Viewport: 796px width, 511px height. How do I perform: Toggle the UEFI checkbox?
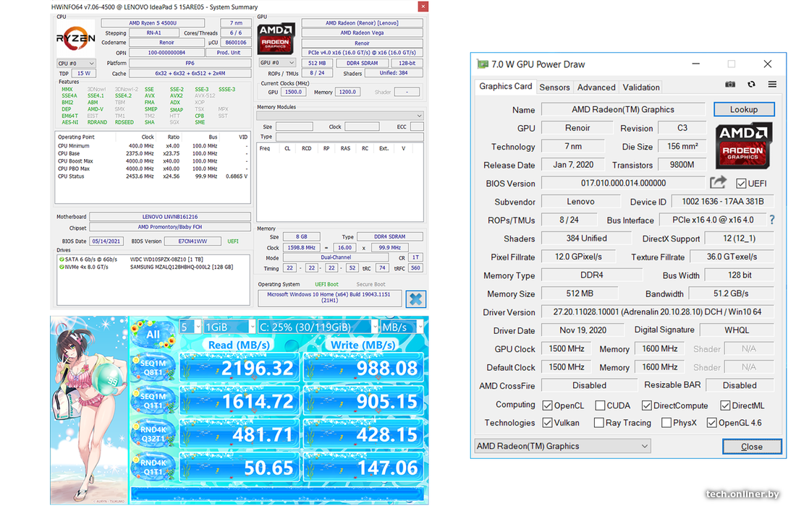coord(741,184)
